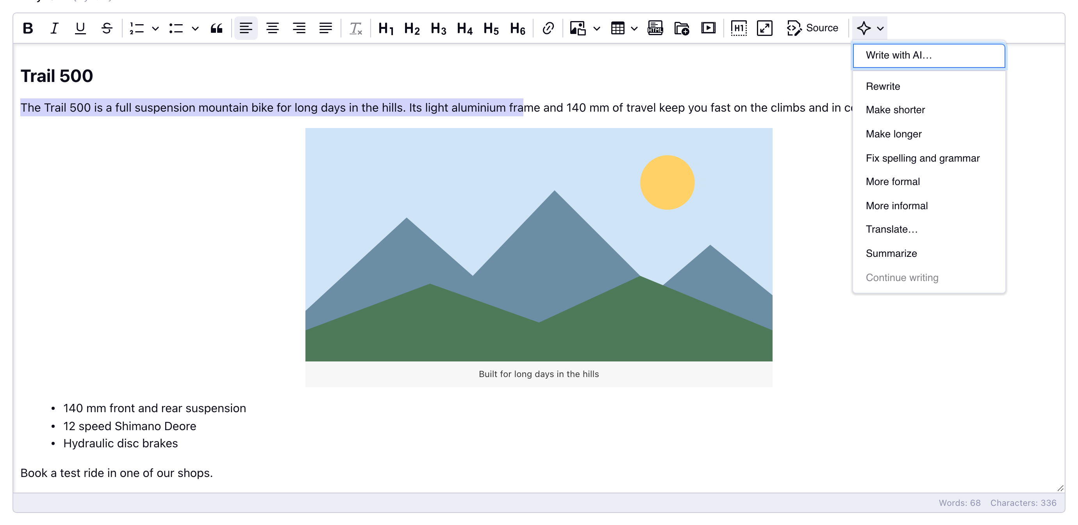Screen dimensions: 1078x525
Task: Switch to Source editing mode
Action: pyautogui.click(x=812, y=28)
